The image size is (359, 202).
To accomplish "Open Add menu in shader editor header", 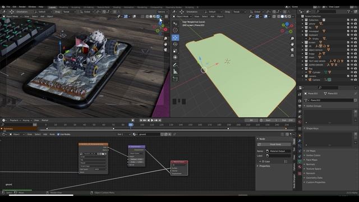I will click(x=45, y=135).
